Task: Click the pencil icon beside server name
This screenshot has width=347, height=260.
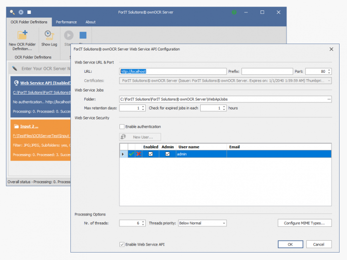Action: pyautogui.click(x=14, y=68)
